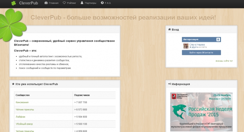Click the ОНЛАЙН link in the banner
The height and width of the screenshot is (132, 244).
[226, 99]
